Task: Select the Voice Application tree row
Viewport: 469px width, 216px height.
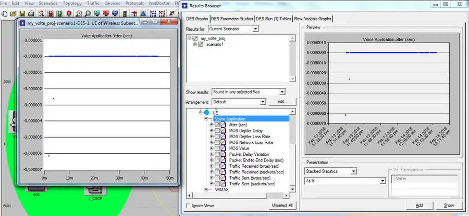Action: click(251, 119)
